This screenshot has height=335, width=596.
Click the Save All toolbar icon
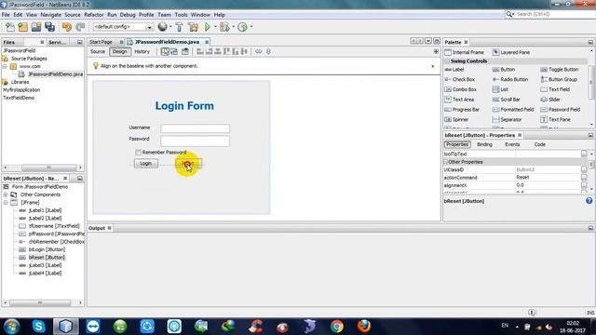click(x=49, y=27)
